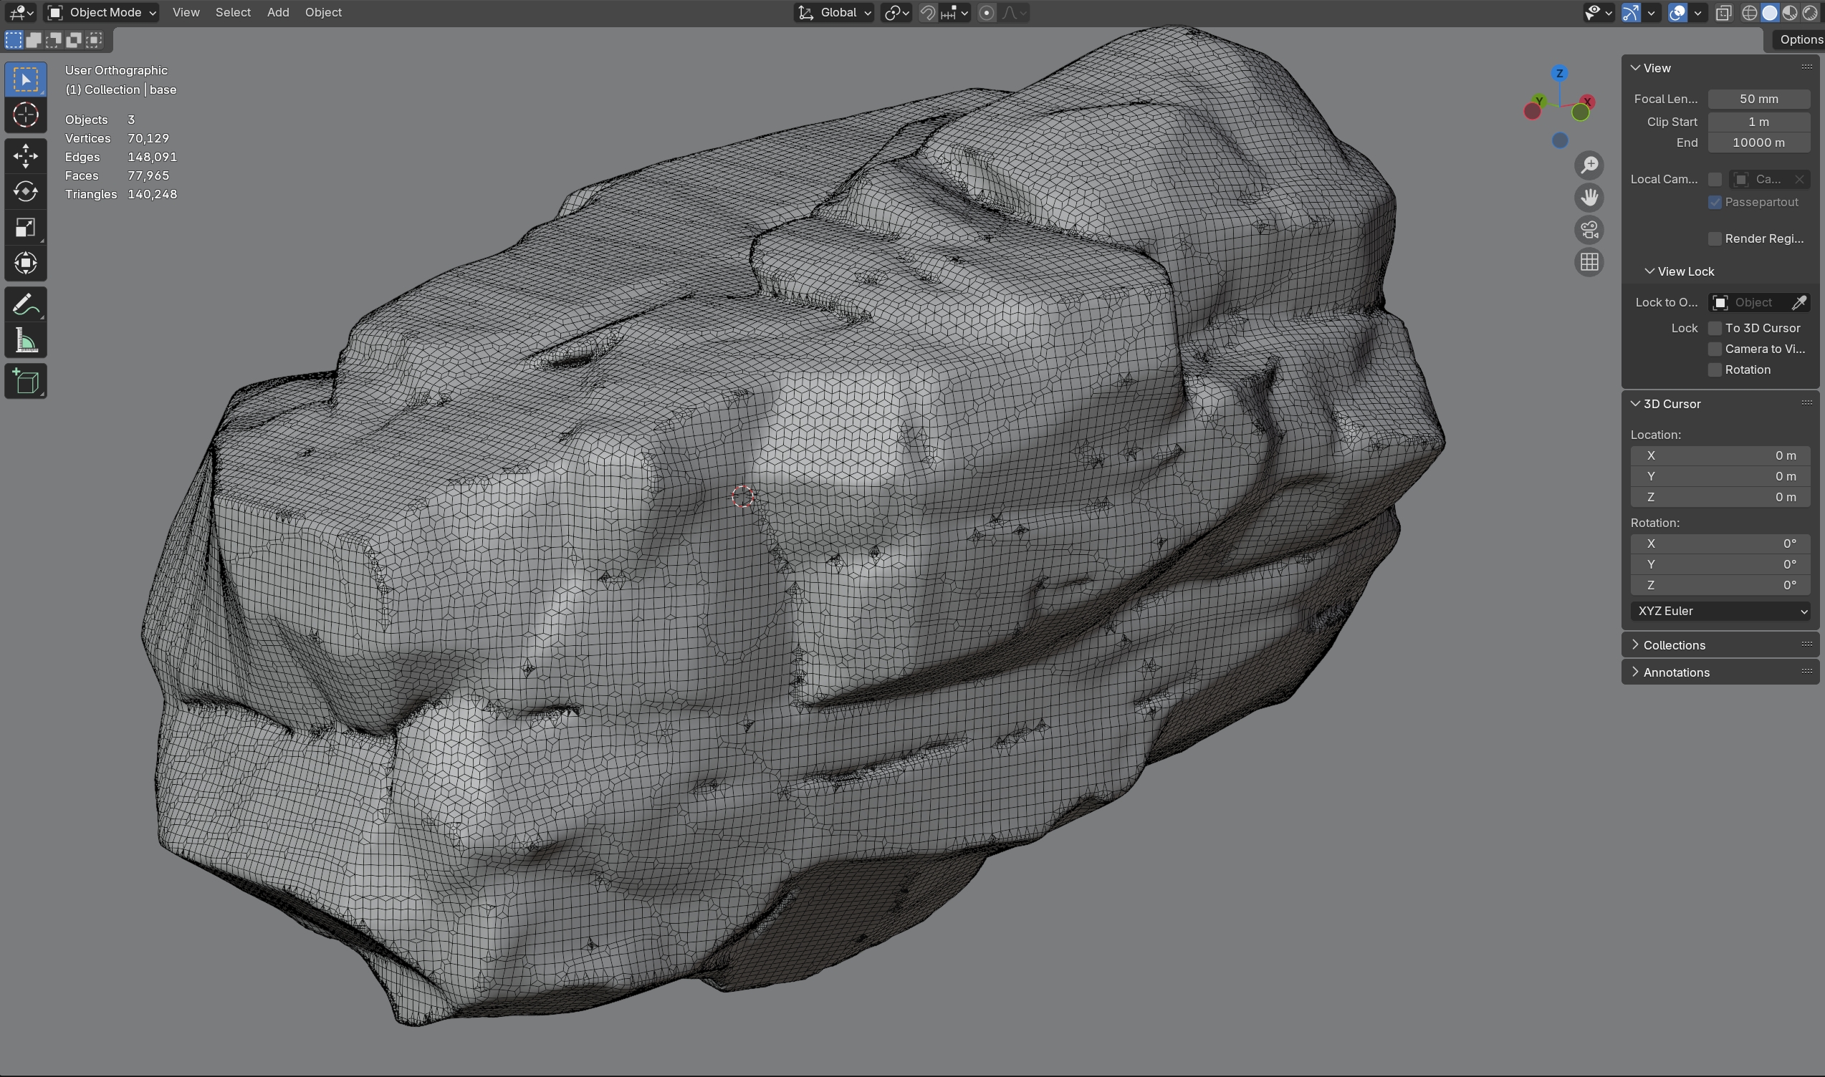Open the Object Mode dropdown
This screenshot has width=1825, height=1077.
point(102,12)
